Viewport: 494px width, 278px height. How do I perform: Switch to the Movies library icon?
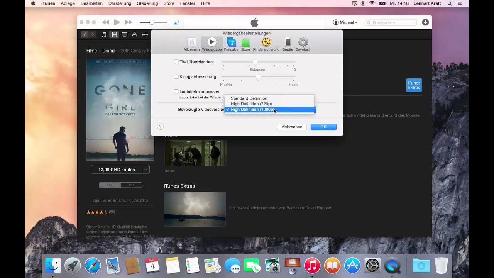point(114,34)
